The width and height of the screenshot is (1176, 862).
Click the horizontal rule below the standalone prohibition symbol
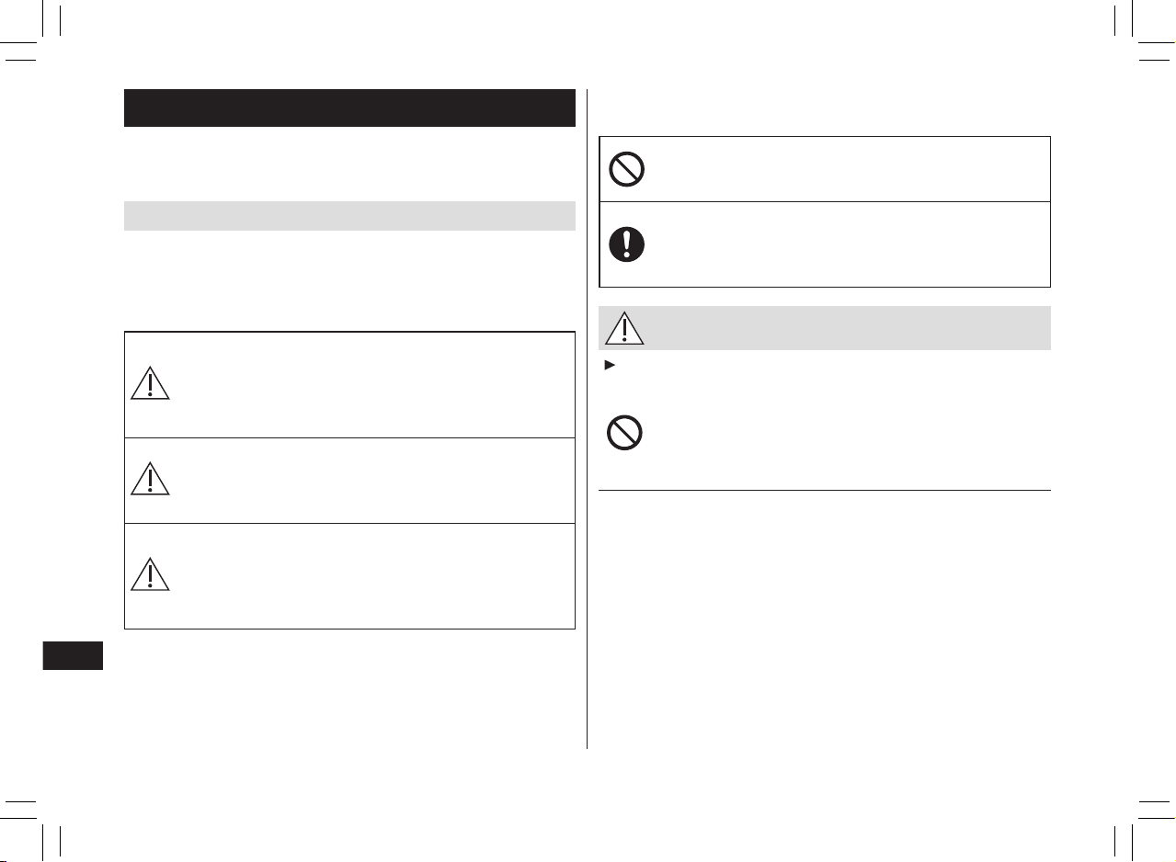click(825, 490)
